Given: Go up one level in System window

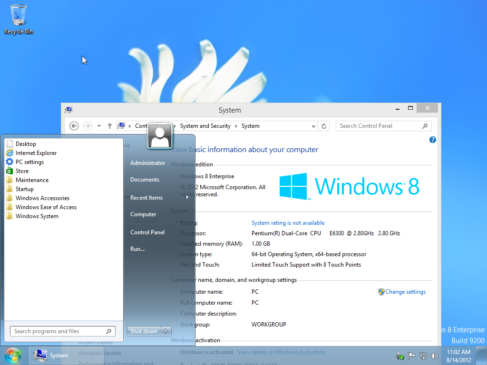Looking at the screenshot, I should coord(110,125).
